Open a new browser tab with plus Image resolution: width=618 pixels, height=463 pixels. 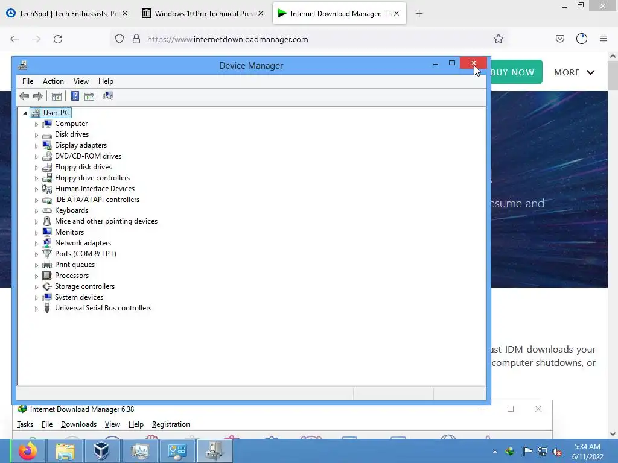coord(419,14)
